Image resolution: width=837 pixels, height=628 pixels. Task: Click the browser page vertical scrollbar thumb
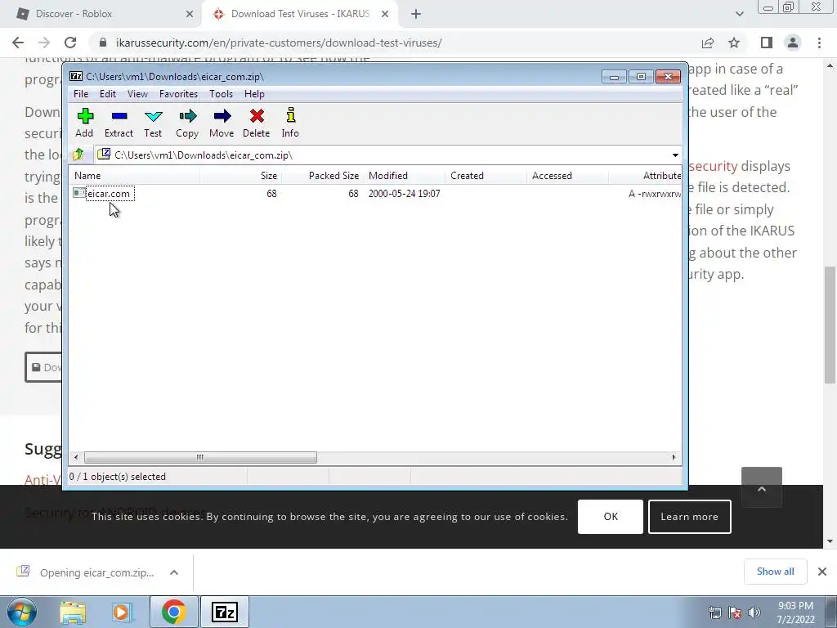tap(830, 325)
